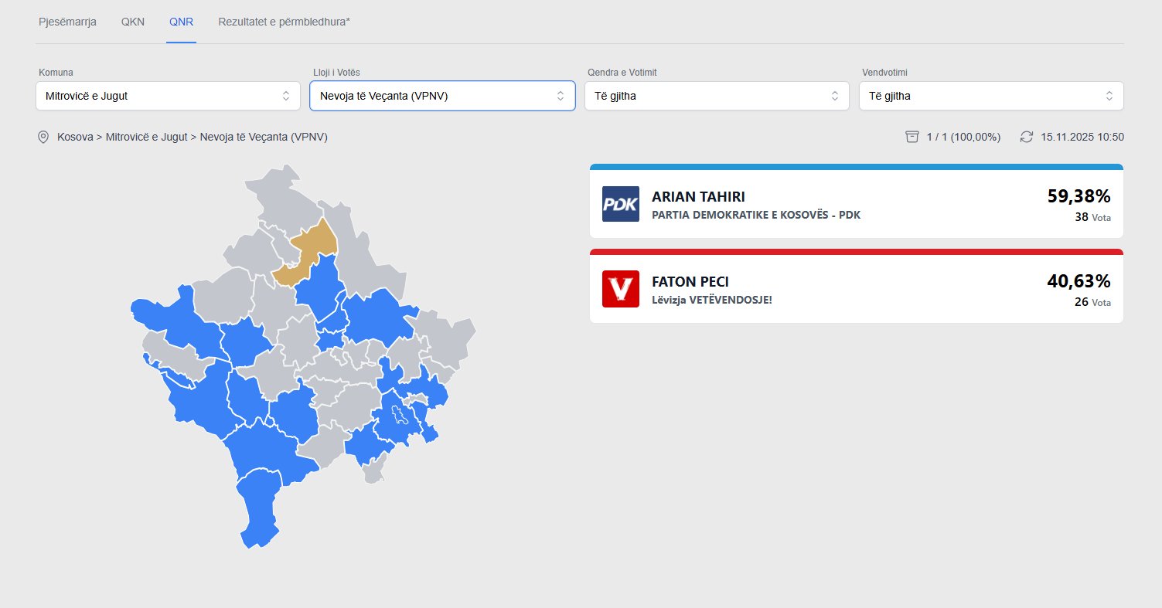
Task: Click the ballot box archive icon
Action: point(912,137)
